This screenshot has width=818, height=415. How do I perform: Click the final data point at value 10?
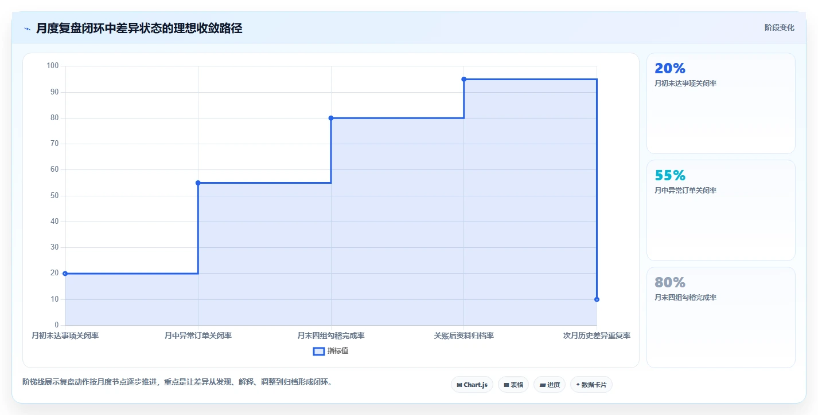[597, 299]
